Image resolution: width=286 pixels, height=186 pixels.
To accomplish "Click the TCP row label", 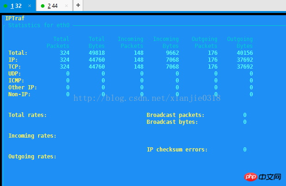I will tap(15, 67).
